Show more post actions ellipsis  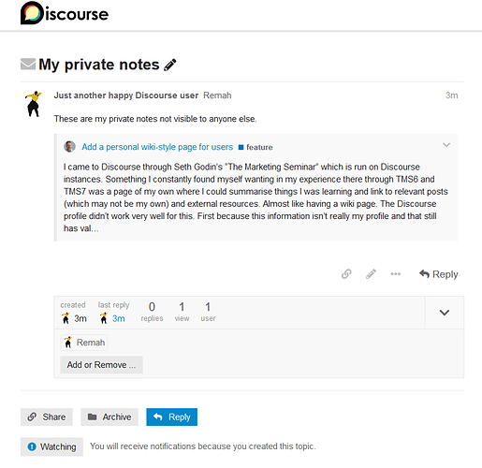point(396,274)
